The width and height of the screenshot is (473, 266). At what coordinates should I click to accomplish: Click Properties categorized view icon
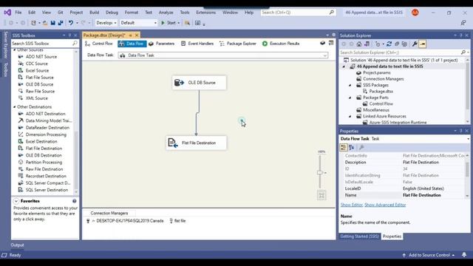(x=343, y=148)
